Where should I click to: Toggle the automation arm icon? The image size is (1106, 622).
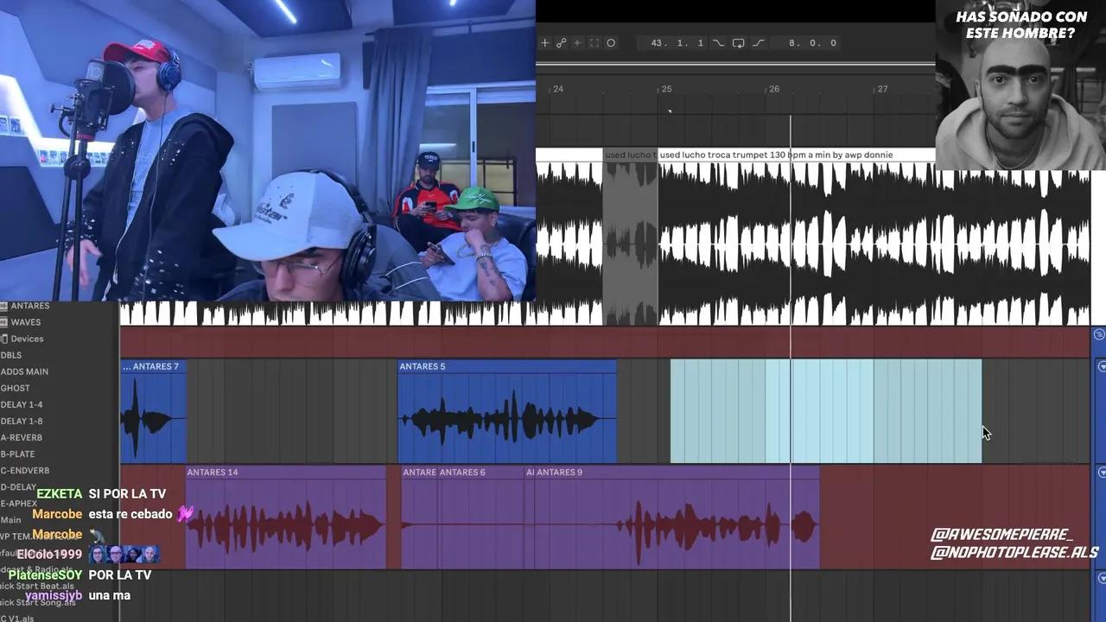point(561,43)
